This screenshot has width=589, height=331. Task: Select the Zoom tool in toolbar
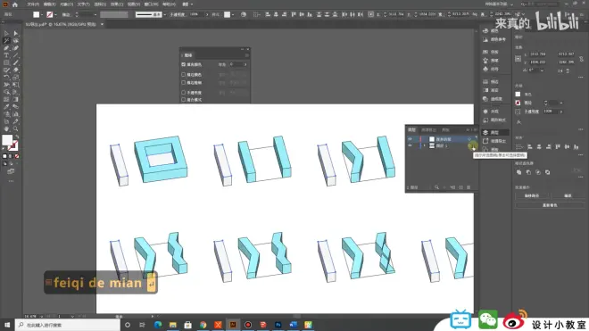tap(16, 128)
